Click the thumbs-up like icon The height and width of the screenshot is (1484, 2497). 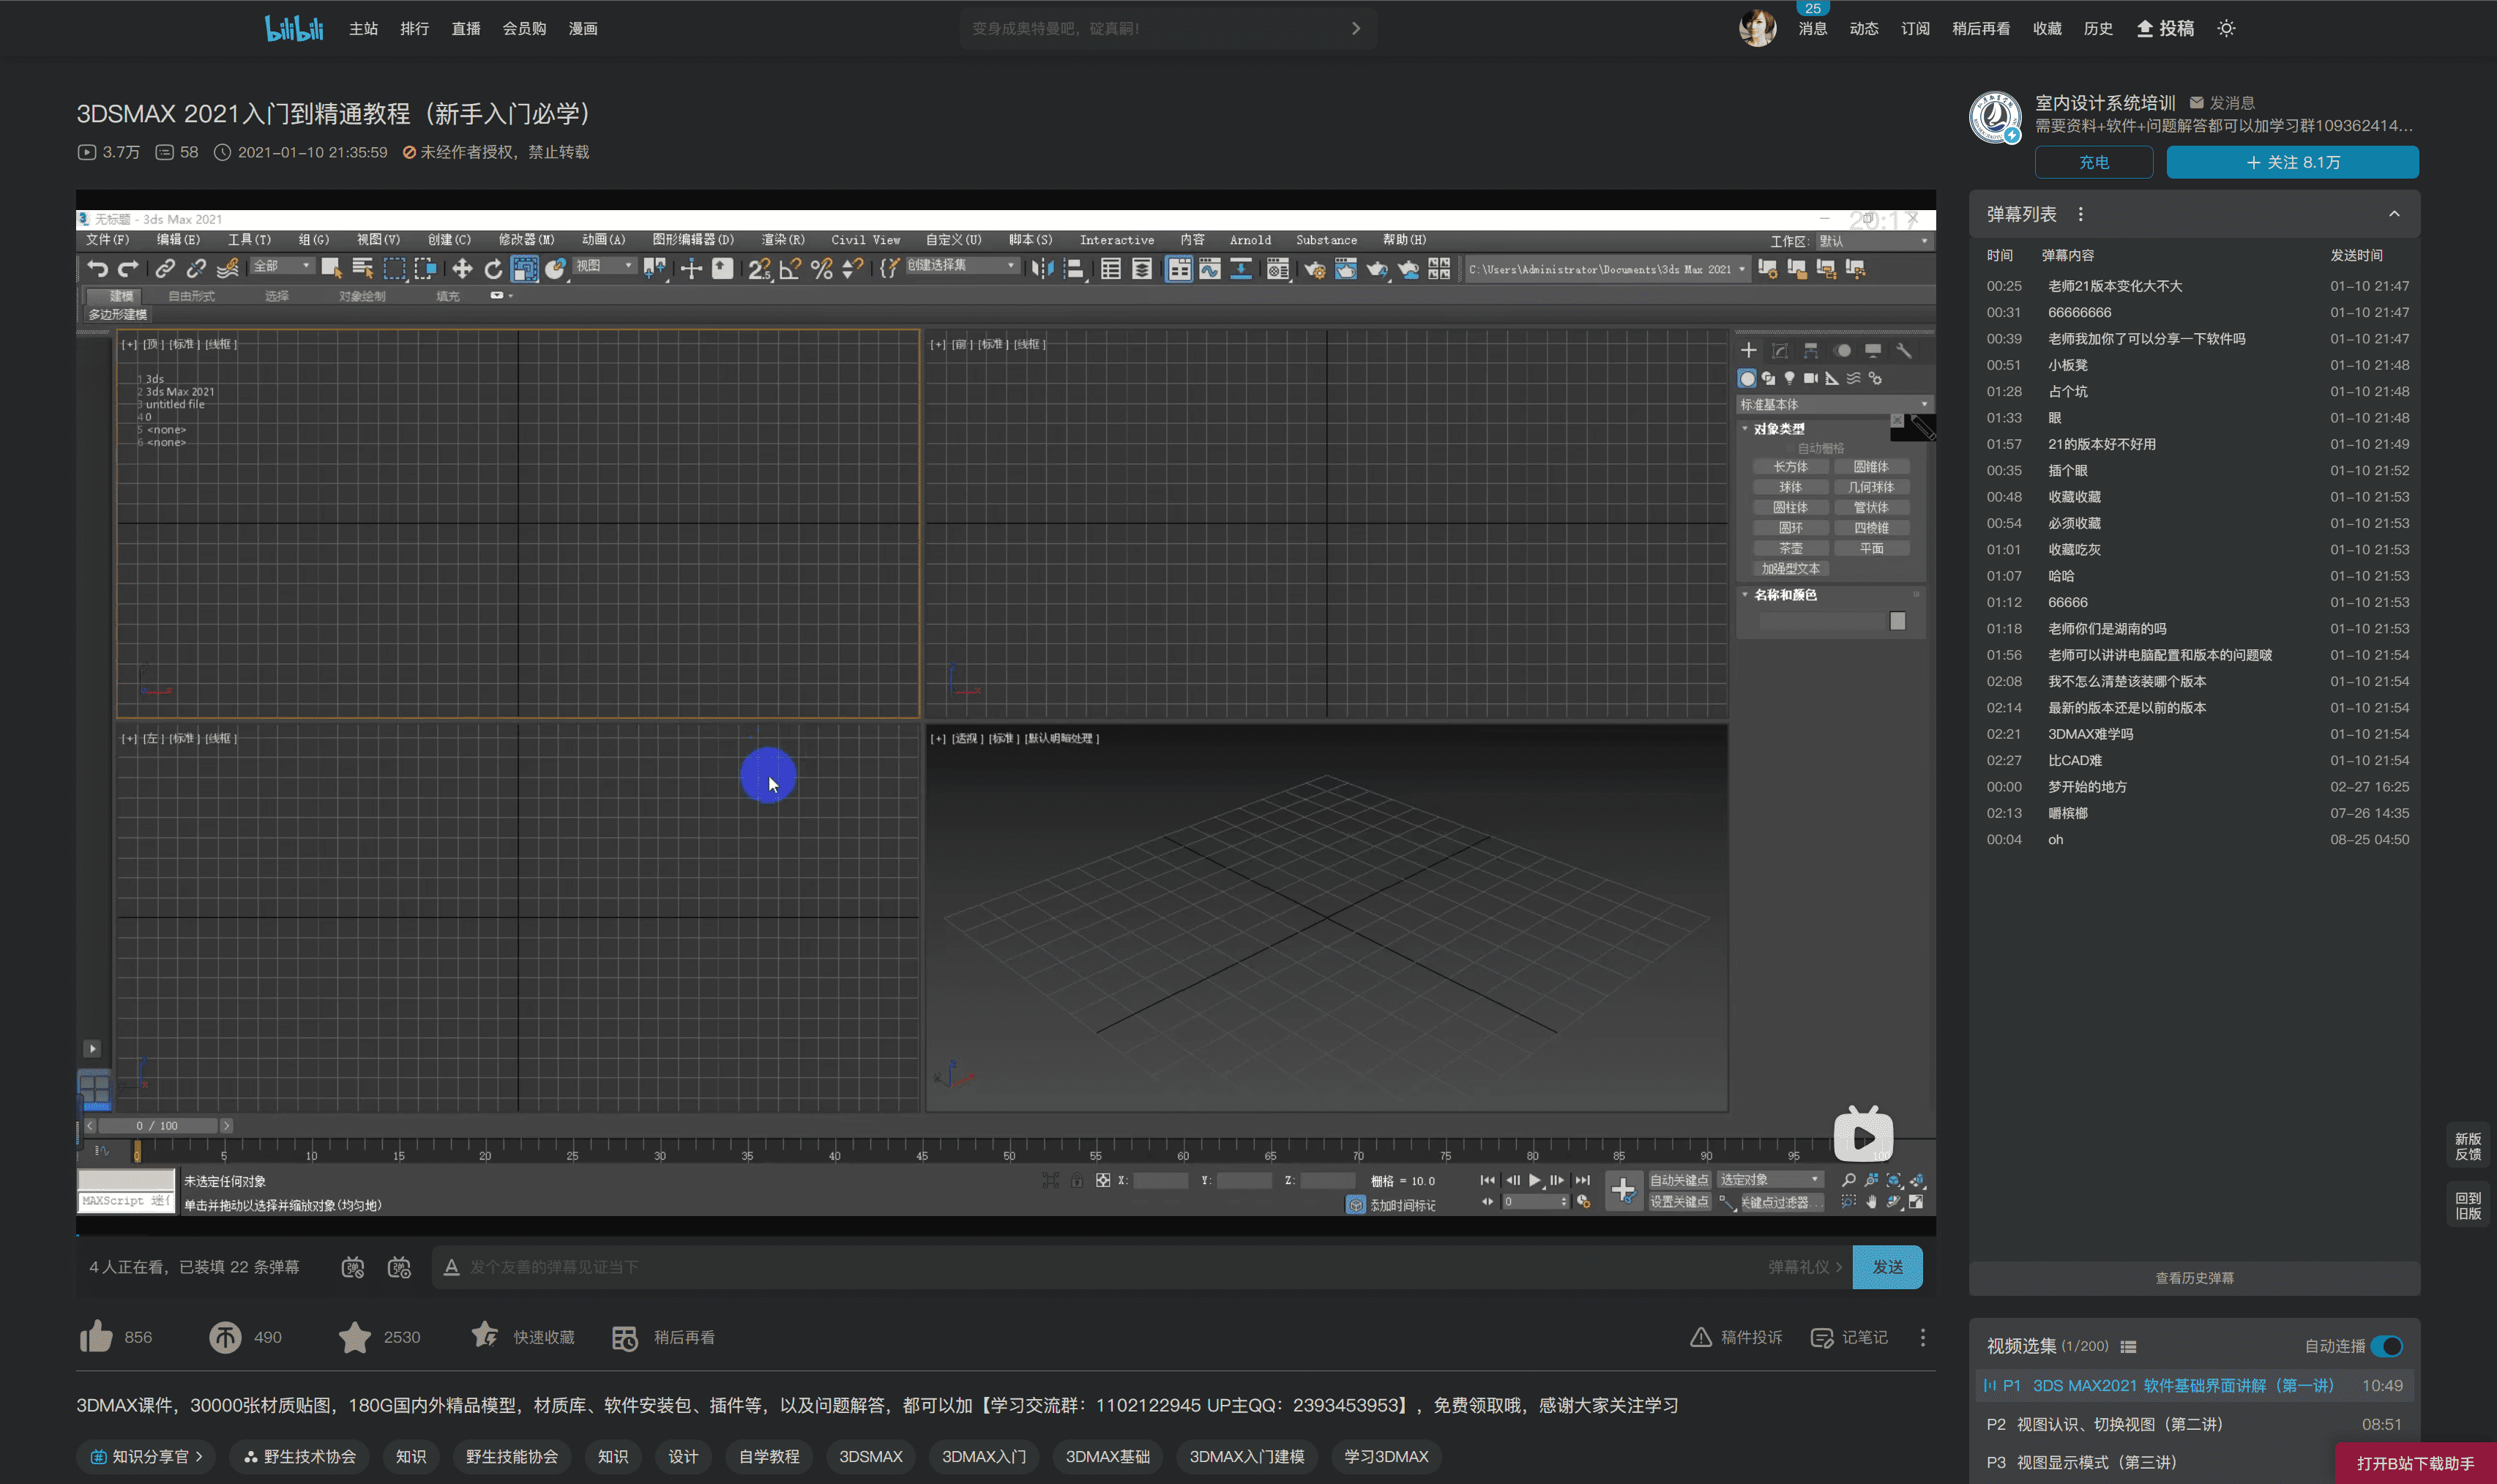97,1337
